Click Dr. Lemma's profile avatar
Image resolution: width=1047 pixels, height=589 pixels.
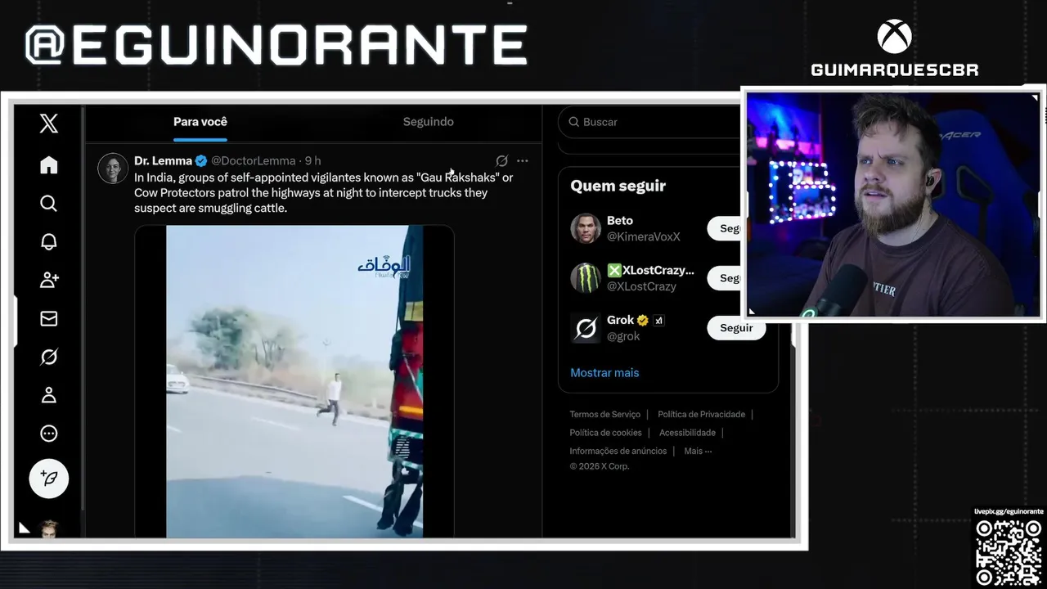[x=113, y=168]
